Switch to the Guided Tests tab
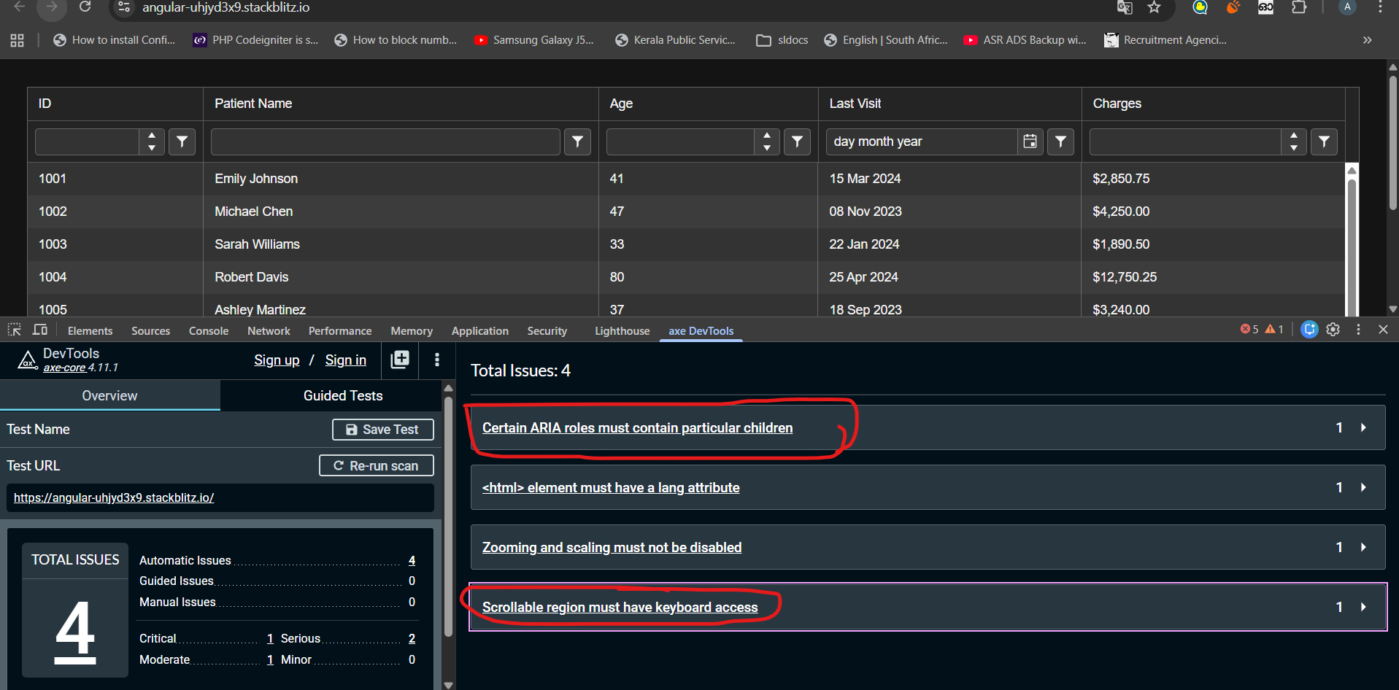The image size is (1399, 690). pos(342,395)
